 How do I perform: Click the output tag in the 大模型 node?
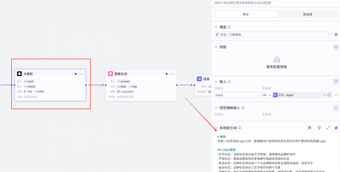[30, 86]
